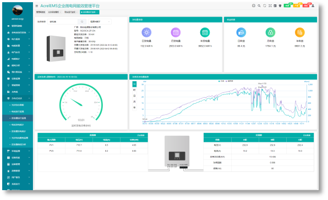Click the user profile icon at top right

coord(313,5)
